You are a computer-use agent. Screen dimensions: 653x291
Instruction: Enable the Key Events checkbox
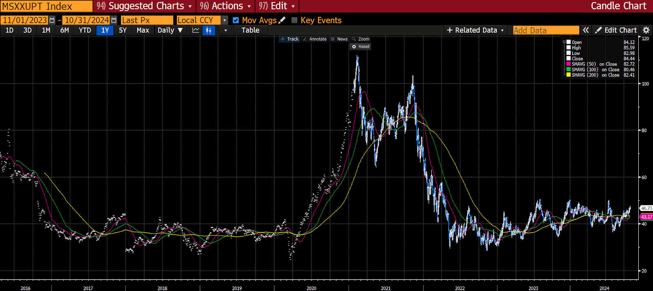coord(294,20)
